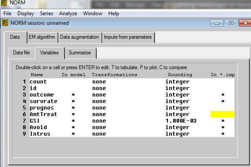Viewport: 251px width, 167px height.
Task: Switch to the Data augmentation tab
Action: (80, 37)
